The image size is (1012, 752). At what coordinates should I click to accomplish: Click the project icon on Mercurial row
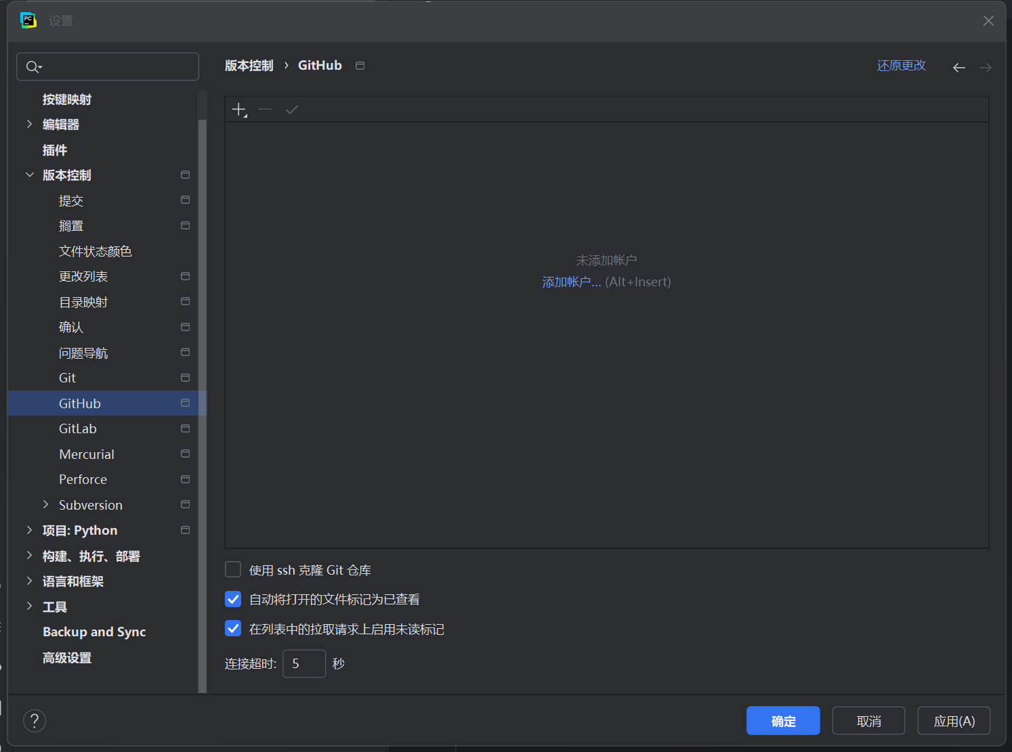tap(186, 454)
